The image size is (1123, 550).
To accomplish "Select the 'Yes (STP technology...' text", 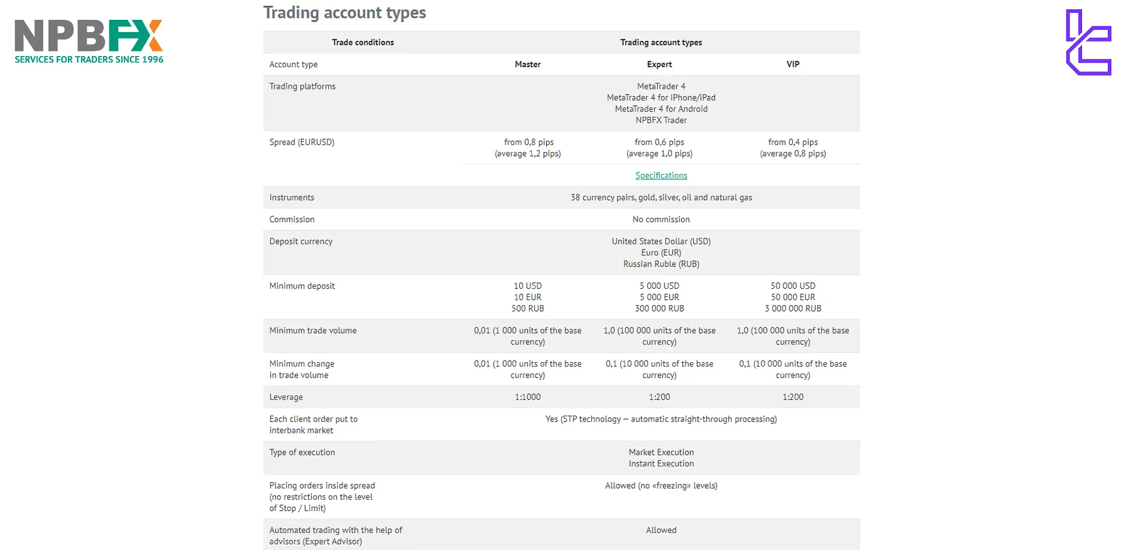I will tap(661, 419).
